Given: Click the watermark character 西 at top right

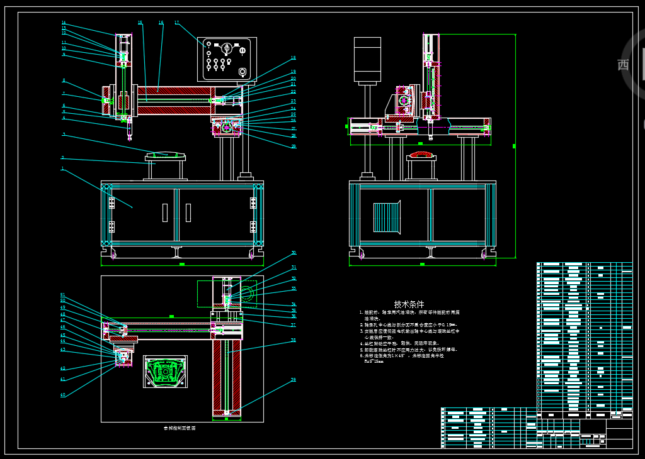Looking at the screenshot, I should coord(623,65).
